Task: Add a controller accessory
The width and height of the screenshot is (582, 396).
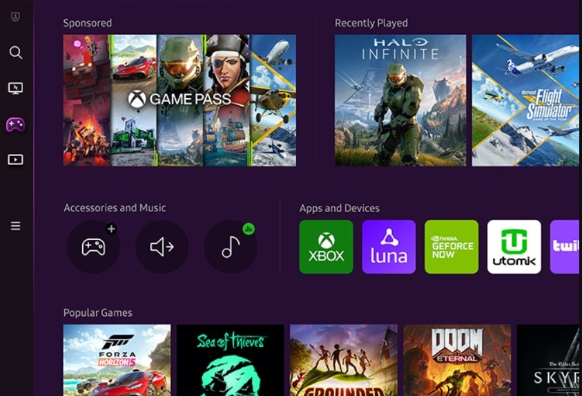Action: point(93,247)
